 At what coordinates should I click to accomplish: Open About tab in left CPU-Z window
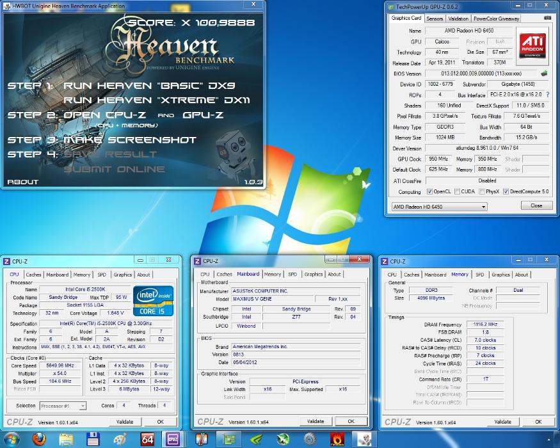(143, 275)
